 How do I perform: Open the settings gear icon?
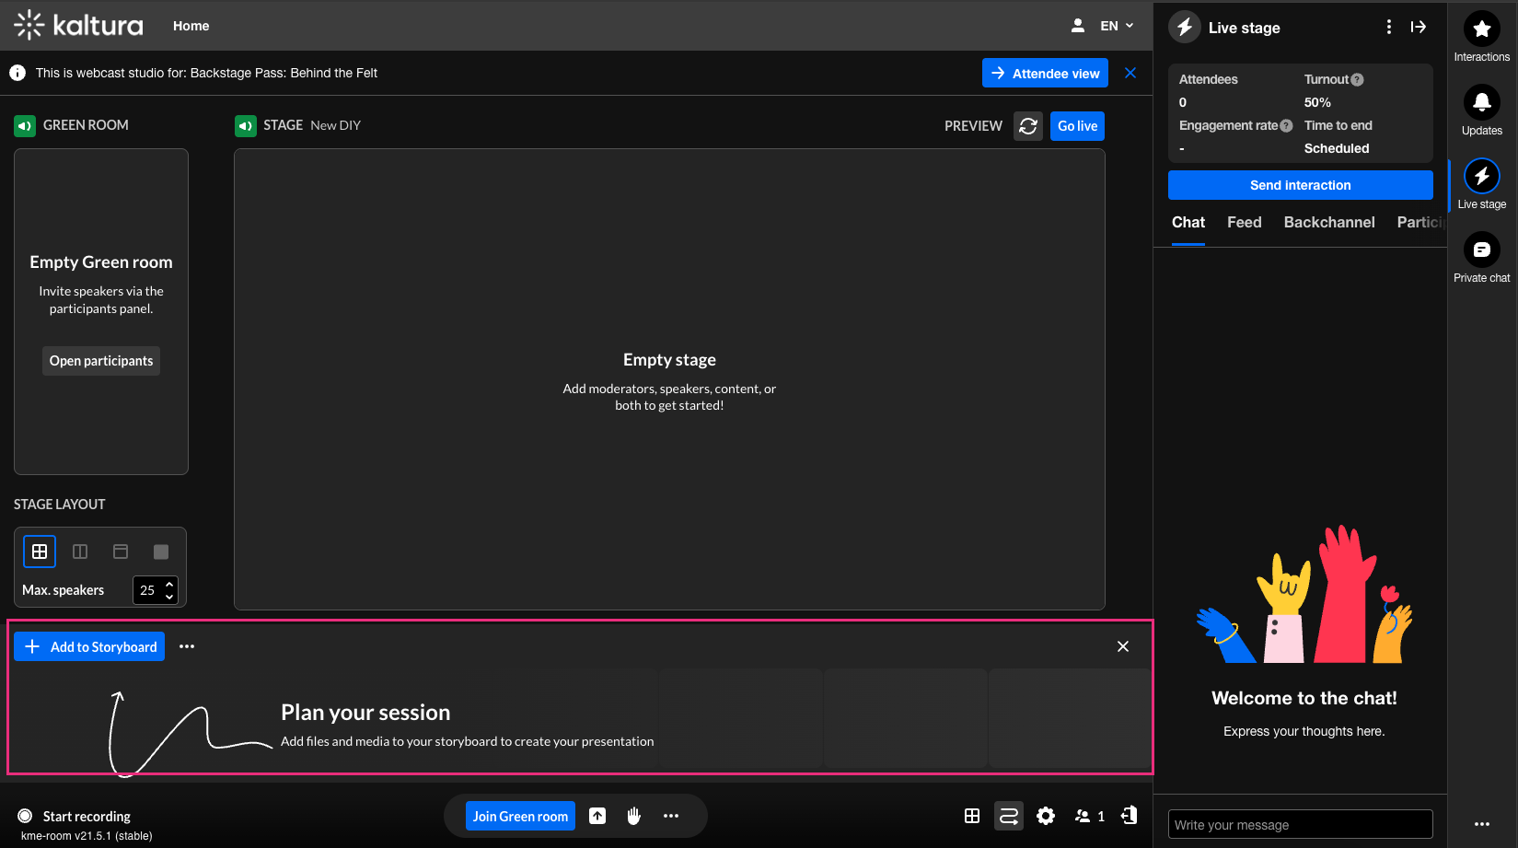(x=1045, y=816)
